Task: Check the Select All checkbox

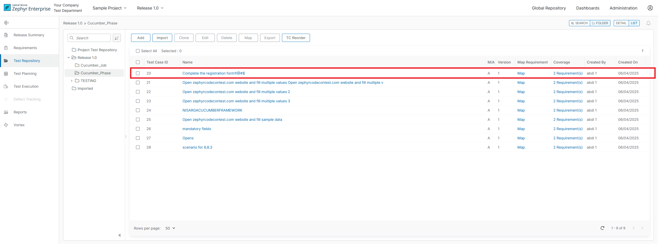Action: [x=138, y=51]
